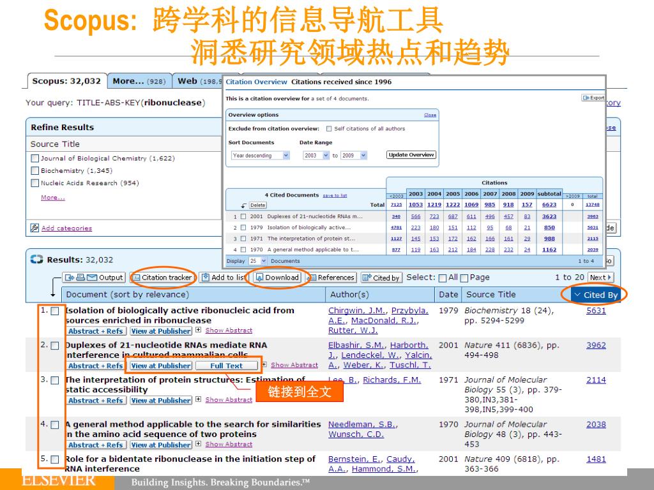
Task: Click the Output export icon group
Action: 93,278
